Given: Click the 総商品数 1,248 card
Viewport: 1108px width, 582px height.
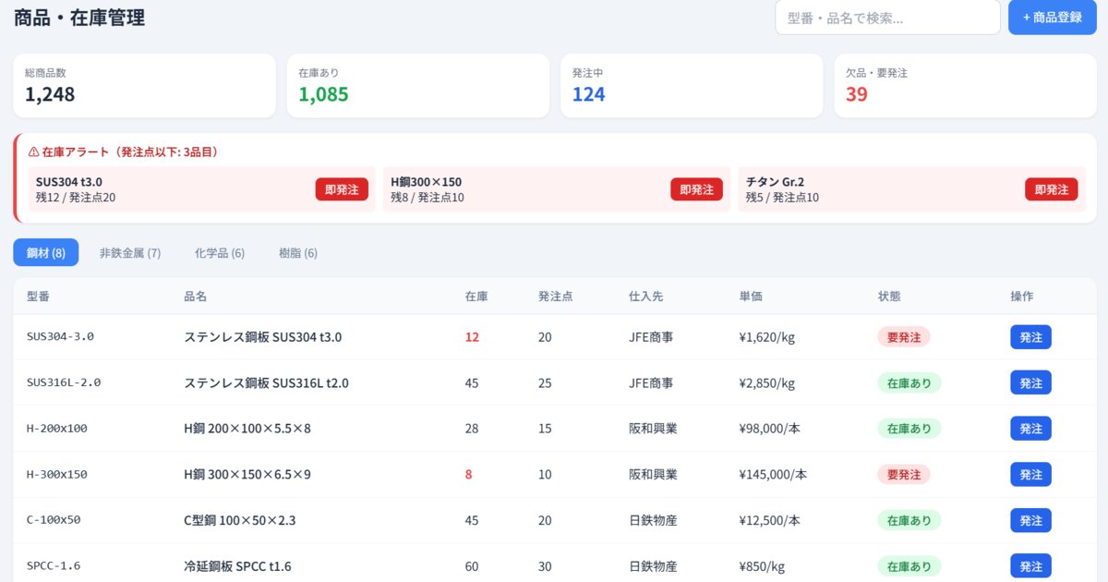Looking at the screenshot, I should [x=144, y=85].
